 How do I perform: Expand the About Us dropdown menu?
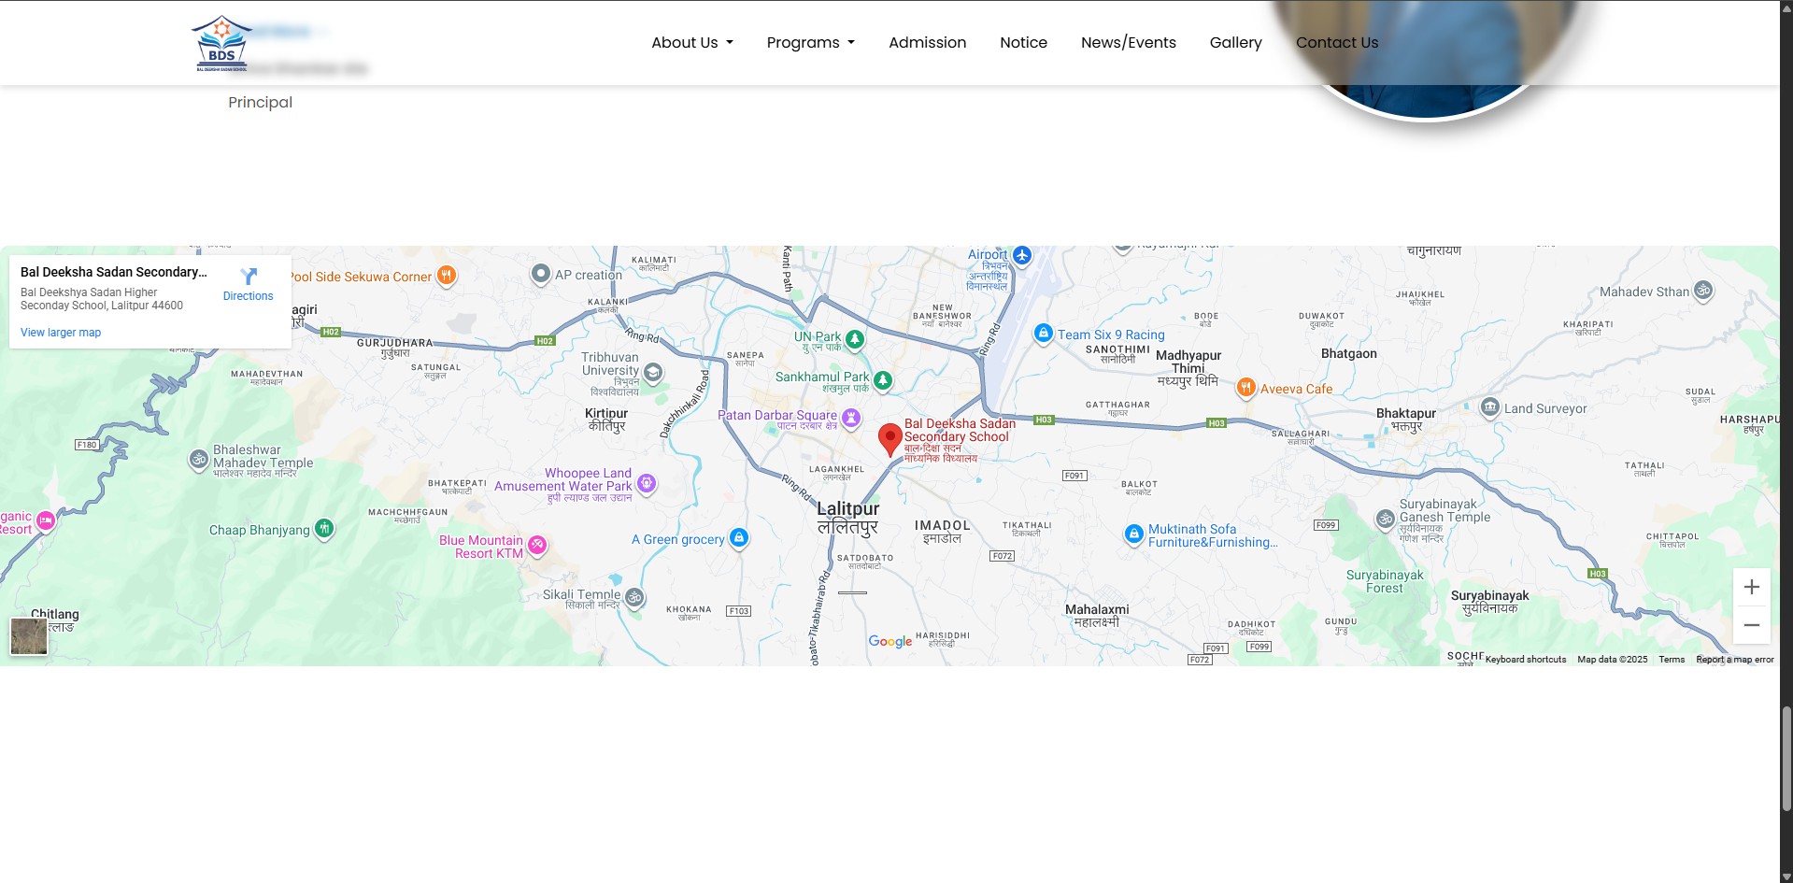pyautogui.click(x=691, y=43)
